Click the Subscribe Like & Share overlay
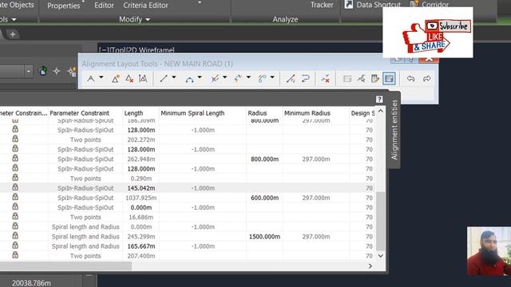The image size is (511, 287). pyautogui.click(x=428, y=33)
